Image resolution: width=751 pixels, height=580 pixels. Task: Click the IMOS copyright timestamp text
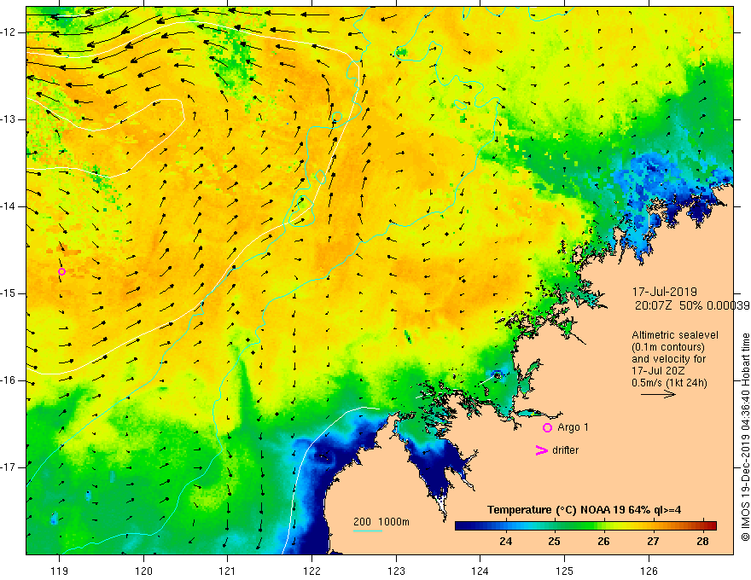coord(745,438)
